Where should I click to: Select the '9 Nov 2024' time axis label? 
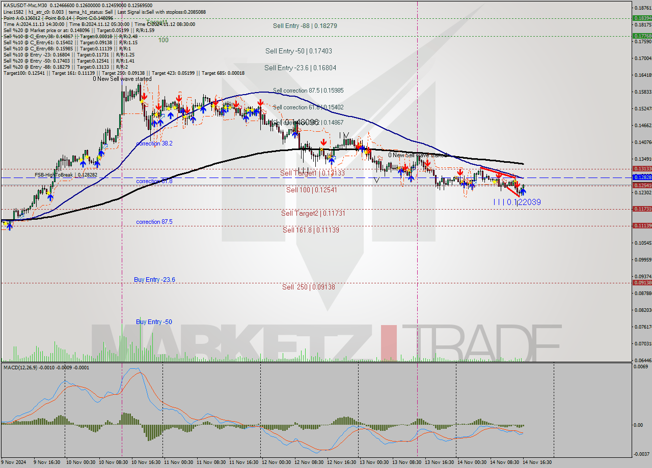13,462
